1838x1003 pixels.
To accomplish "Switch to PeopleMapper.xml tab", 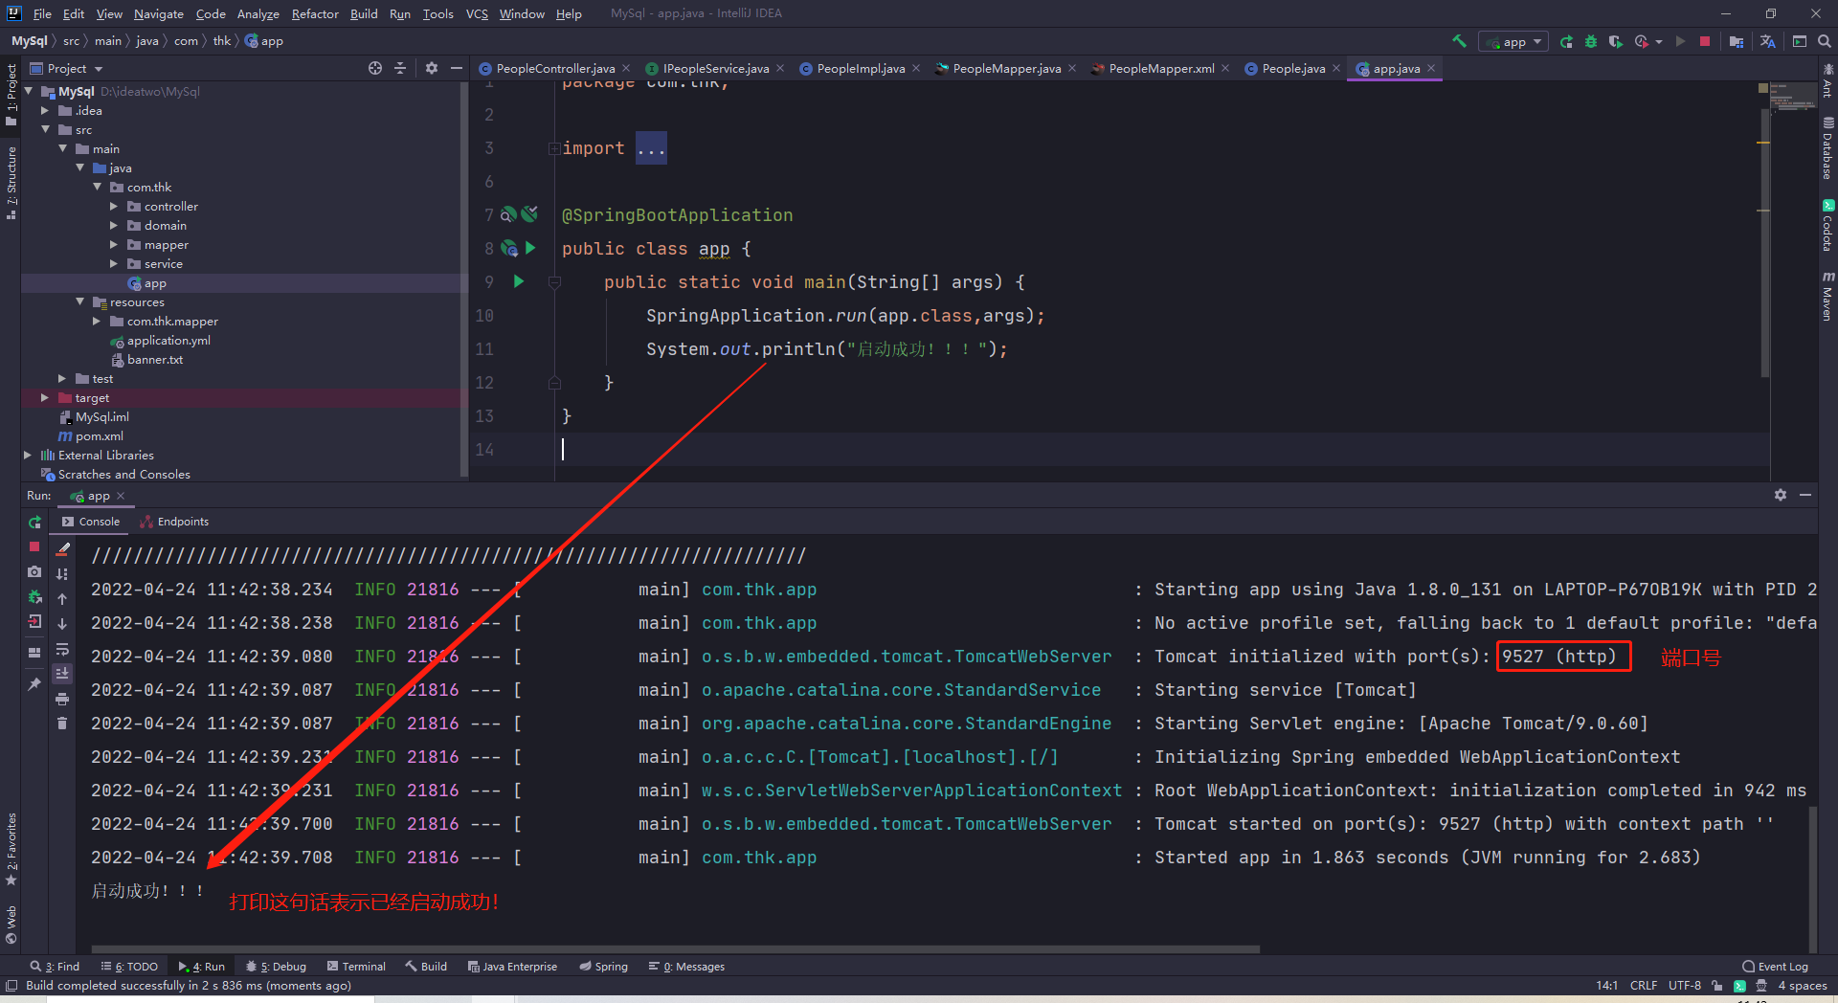I will tap(1161, 68).
